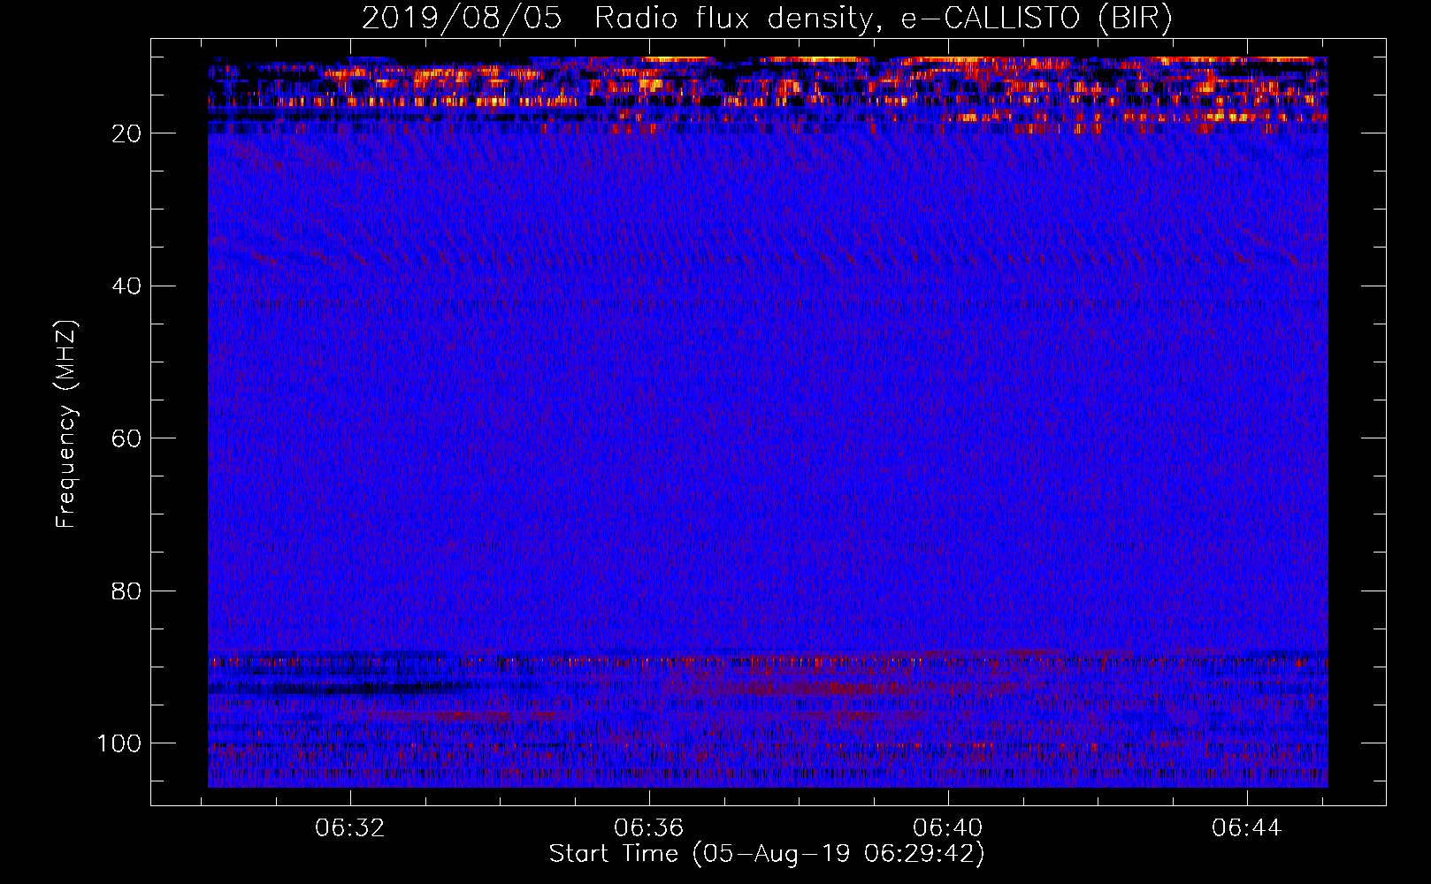The image size is (1431, 884).
Task: Click the "06:36" time tick label
Action: point(649,827)
